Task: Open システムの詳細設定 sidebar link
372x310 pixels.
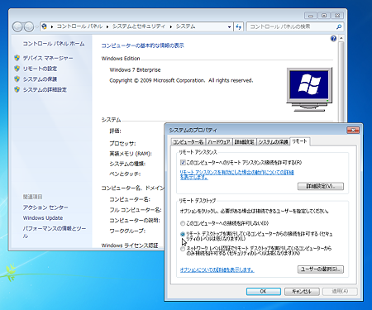Action: 45,89
